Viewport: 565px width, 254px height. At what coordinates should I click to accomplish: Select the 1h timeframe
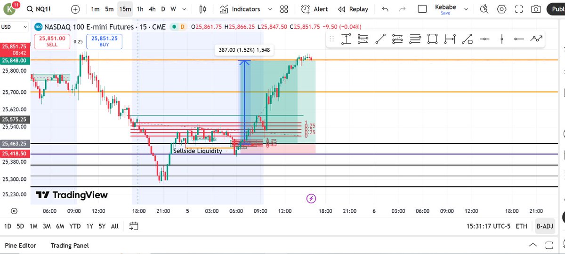[x=140, y=9]
